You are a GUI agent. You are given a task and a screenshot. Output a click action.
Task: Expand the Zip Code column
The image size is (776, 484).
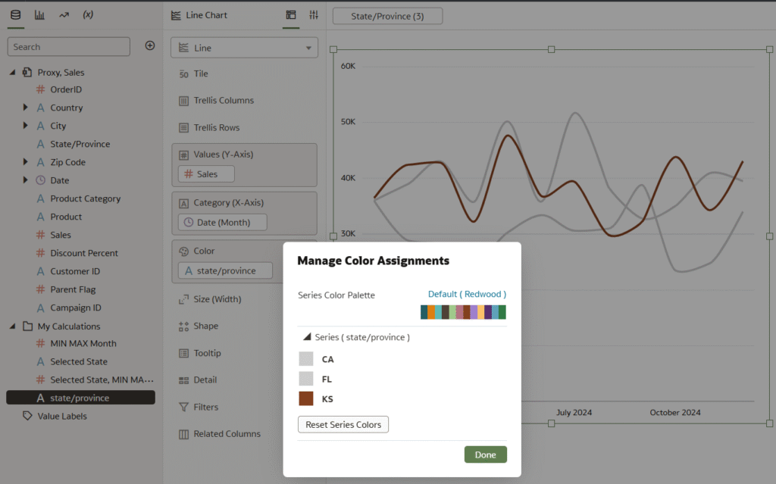pos(25,161)
